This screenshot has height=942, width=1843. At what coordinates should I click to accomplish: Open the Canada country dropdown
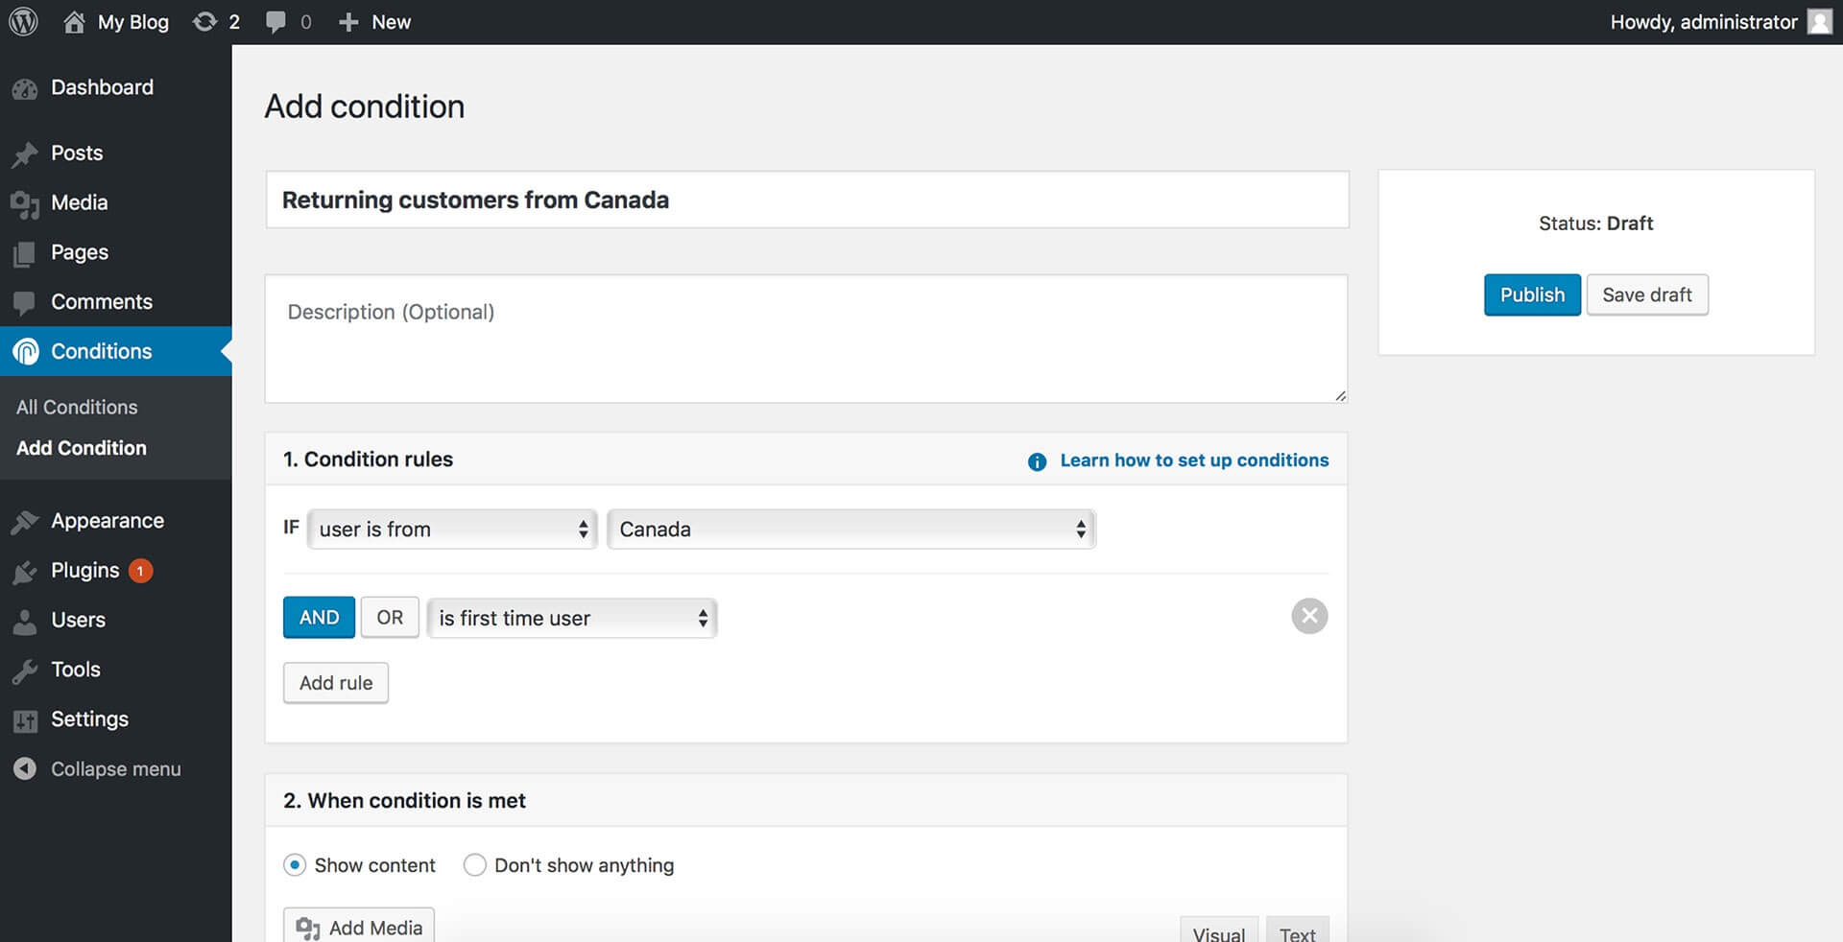(850, 529)
